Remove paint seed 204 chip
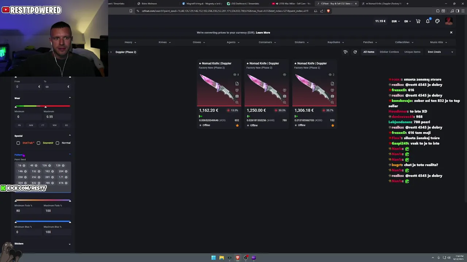The height and width of the screenshot is (262, 467). point(66,171)
